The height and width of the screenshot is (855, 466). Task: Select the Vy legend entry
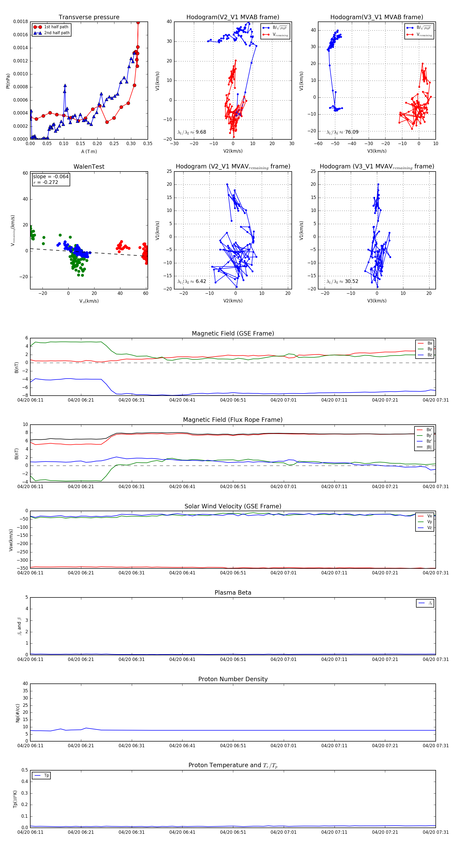coord(425,522)
